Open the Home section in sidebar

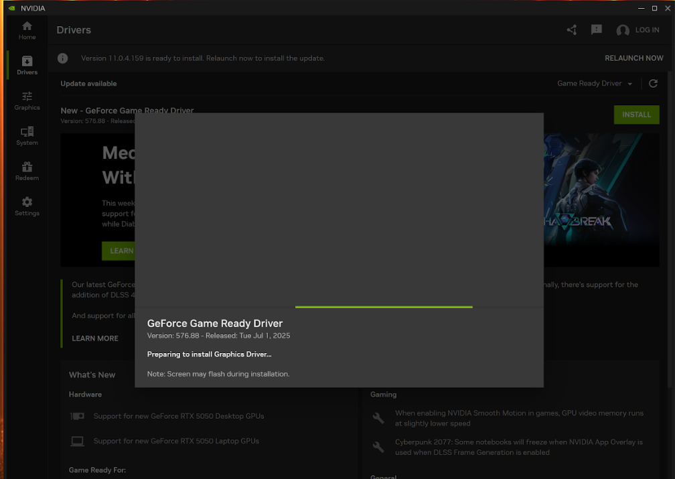click(27, 31)
